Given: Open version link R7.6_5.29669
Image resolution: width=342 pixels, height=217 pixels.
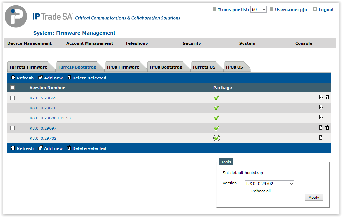Looking at the screenshot, I should tap(43, 98).
